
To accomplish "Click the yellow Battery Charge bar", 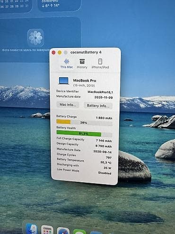I will pos(63,122).
